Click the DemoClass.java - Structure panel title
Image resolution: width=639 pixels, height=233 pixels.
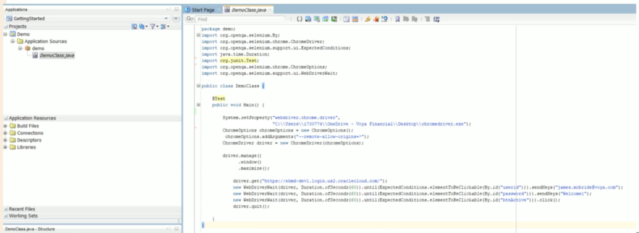[30, 229]
